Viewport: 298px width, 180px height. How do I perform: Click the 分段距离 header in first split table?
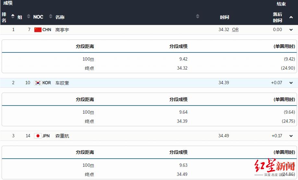pyautogui.click(x=85, y=47)
